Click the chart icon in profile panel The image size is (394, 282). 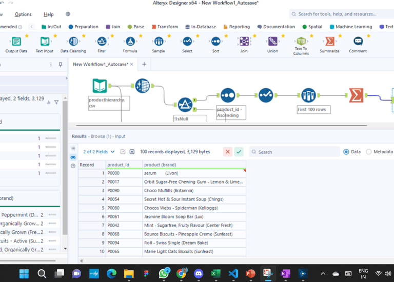point(49,102)
